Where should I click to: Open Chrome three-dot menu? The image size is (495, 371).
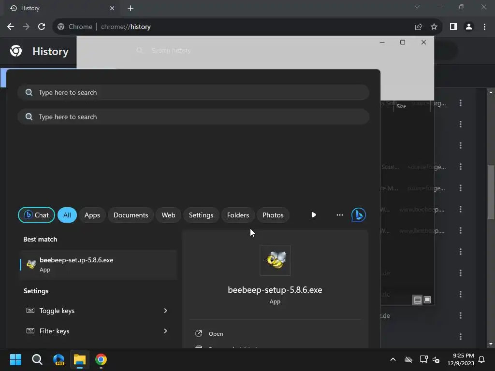pyautogui.click(x=484, y=27)
